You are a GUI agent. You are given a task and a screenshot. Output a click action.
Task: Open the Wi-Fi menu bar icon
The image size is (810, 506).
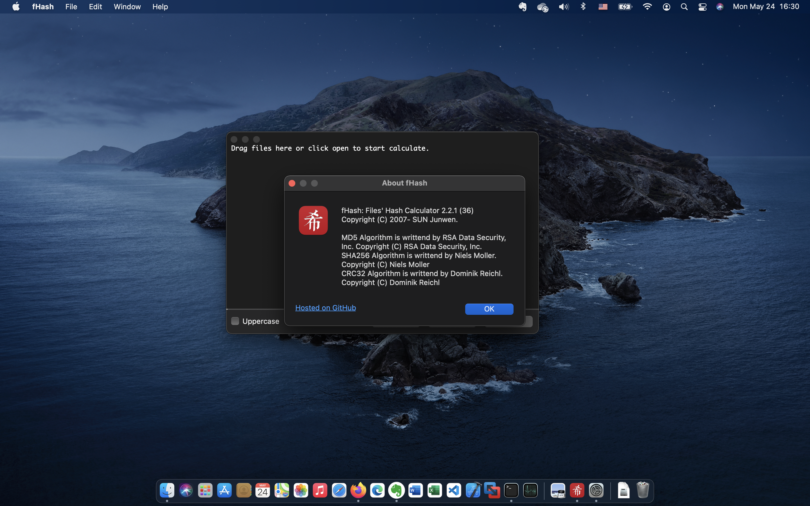coord(647,6)
